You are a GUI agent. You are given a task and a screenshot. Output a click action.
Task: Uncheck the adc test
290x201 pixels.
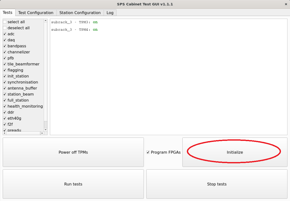click(5, 34)
